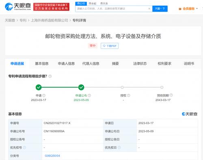Viewport: 203px width, 160px height.
Task: Clear search box with the X icon
Action: [149, 8]
